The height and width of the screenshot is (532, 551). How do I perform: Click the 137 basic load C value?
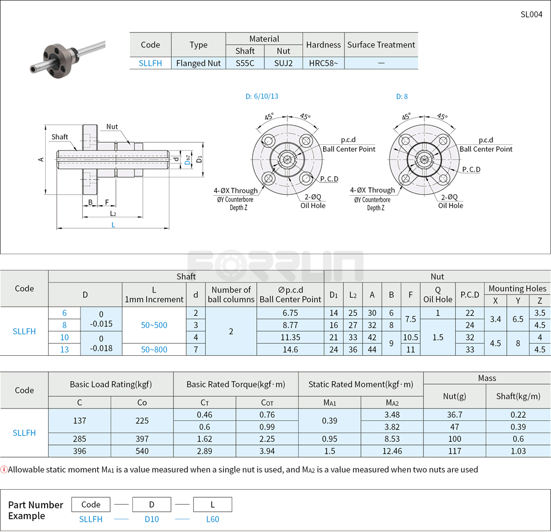point(80,421)
